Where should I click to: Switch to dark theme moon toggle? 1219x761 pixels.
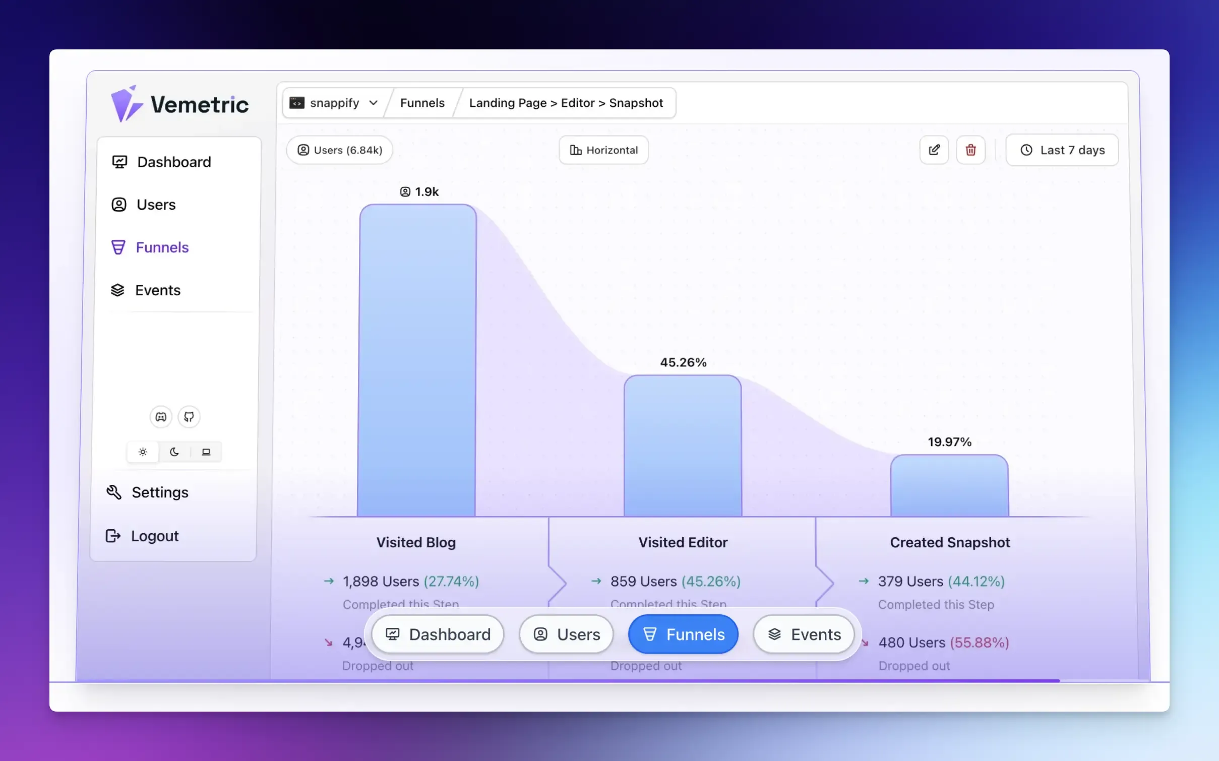174,452
